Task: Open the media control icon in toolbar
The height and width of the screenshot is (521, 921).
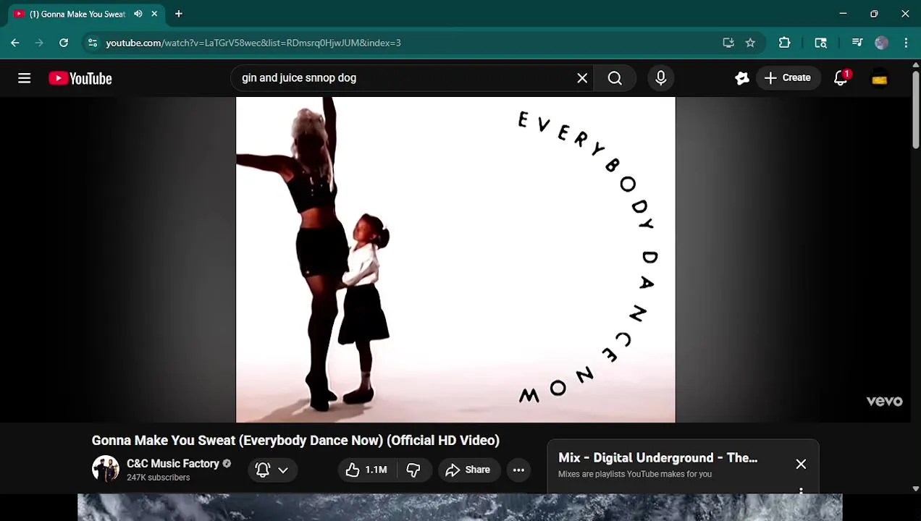Action: (x=857, y=43)
